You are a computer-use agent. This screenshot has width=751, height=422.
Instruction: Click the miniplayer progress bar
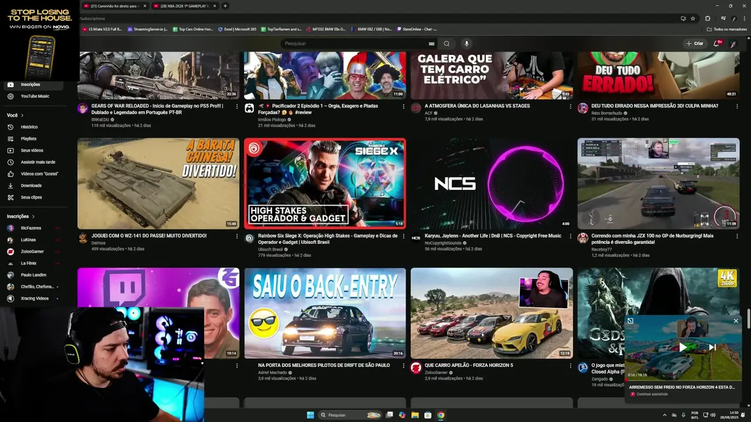tap(683, 381)
